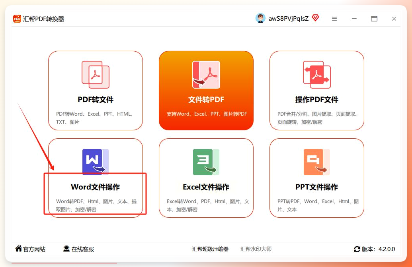Click the PDF转文件 title text
This screenshot has width=412, height=267.
[96, 100]
